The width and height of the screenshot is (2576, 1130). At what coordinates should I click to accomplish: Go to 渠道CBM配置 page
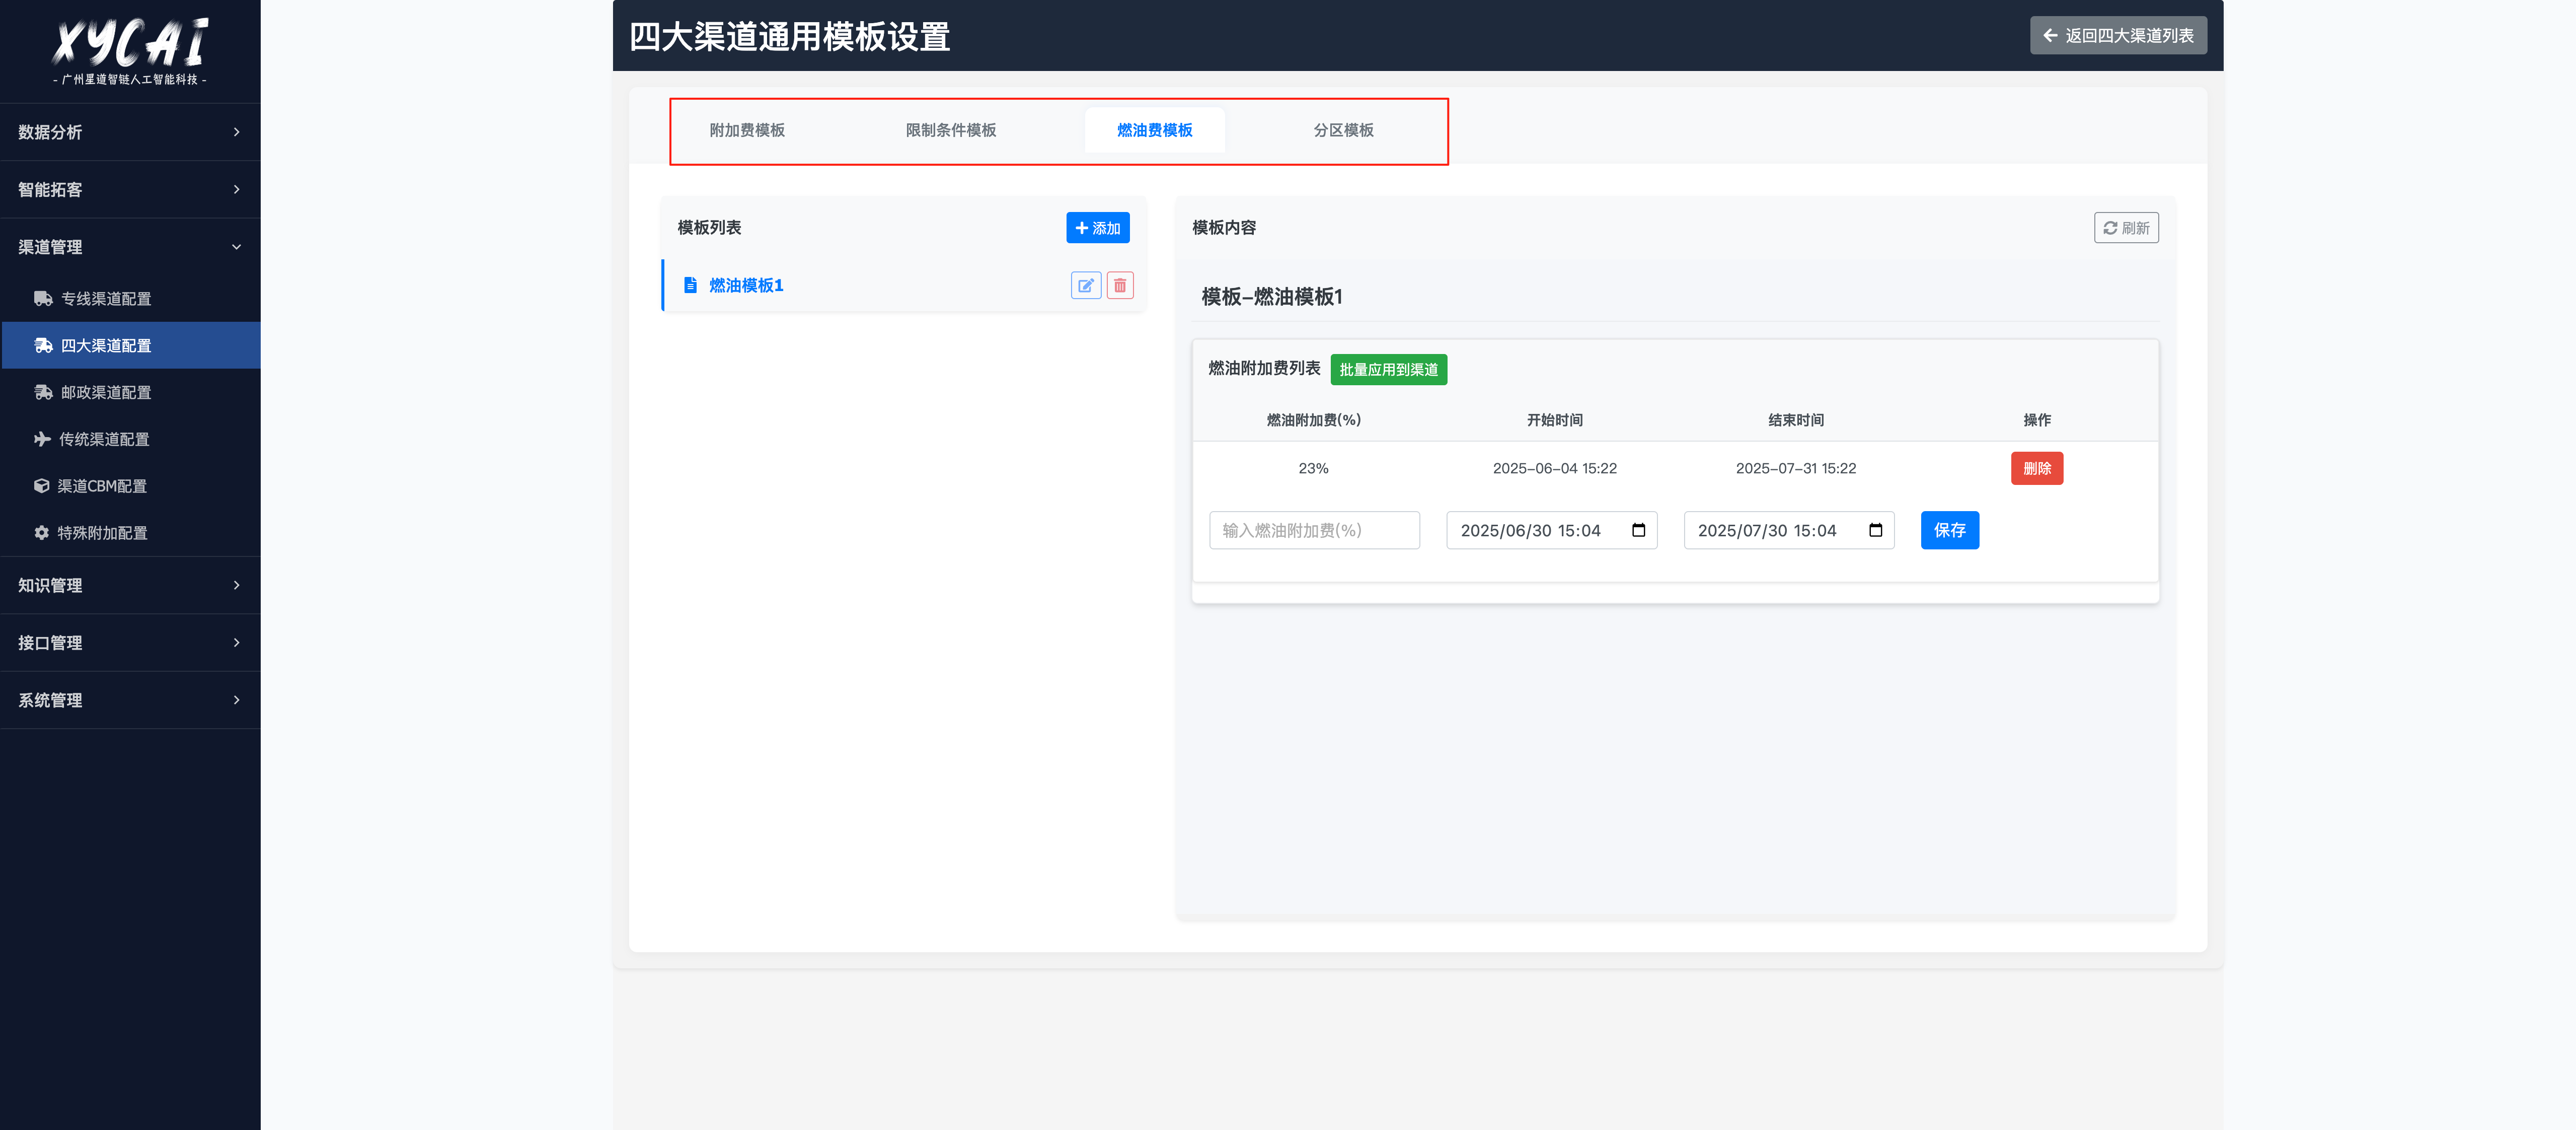(x=130, y=486)
